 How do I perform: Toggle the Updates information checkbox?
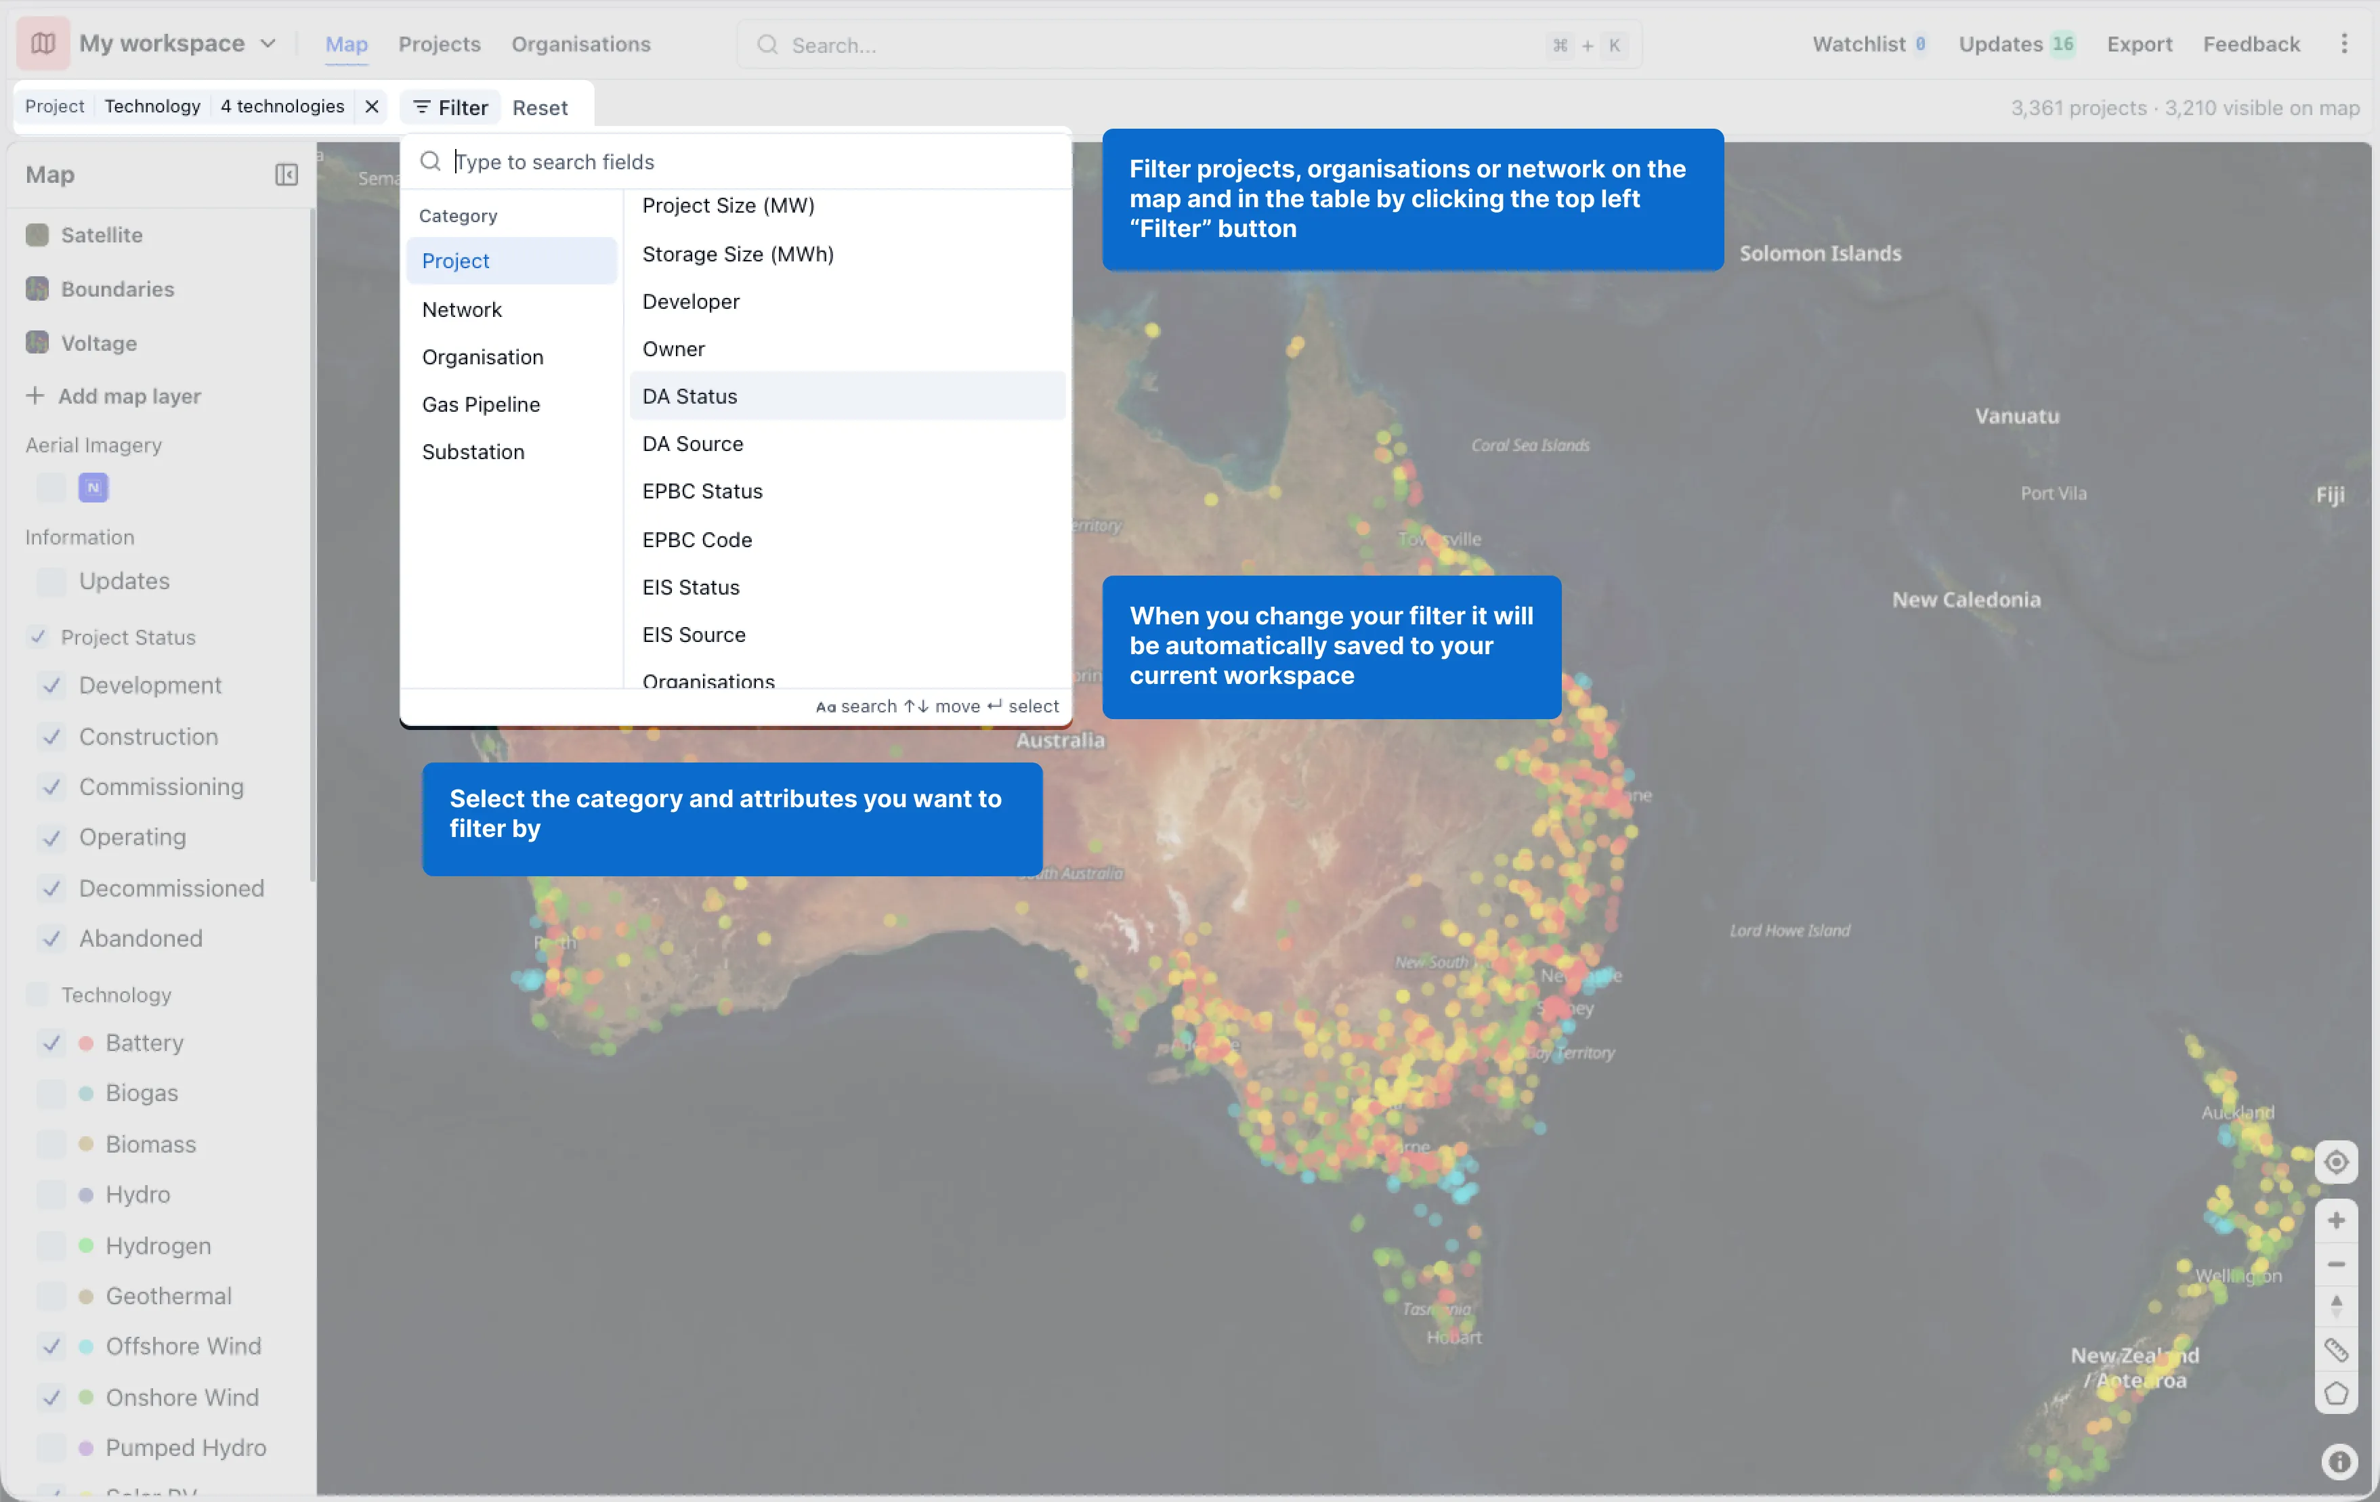(51, 581)
